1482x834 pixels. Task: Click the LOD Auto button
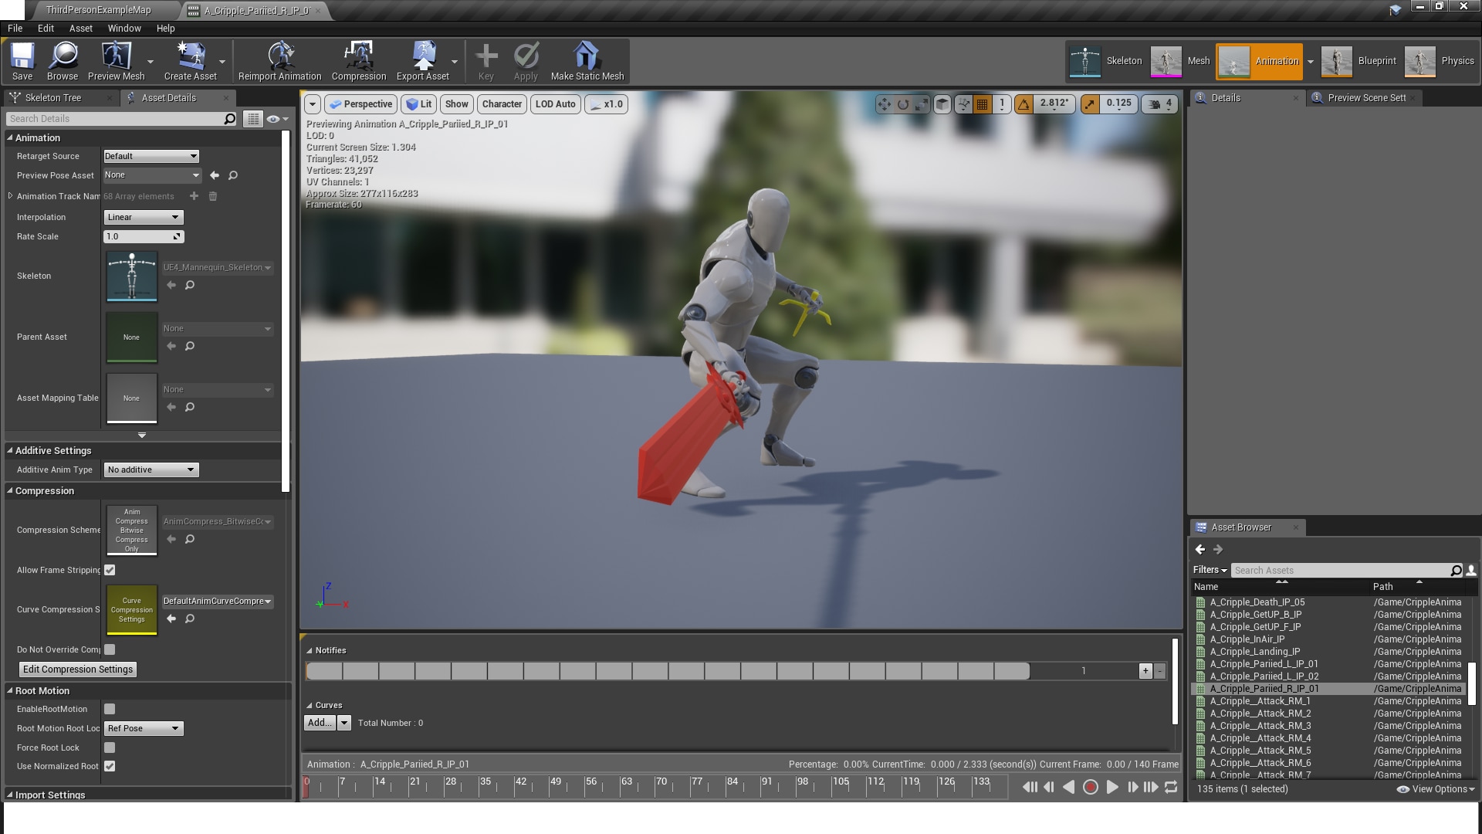556,104
